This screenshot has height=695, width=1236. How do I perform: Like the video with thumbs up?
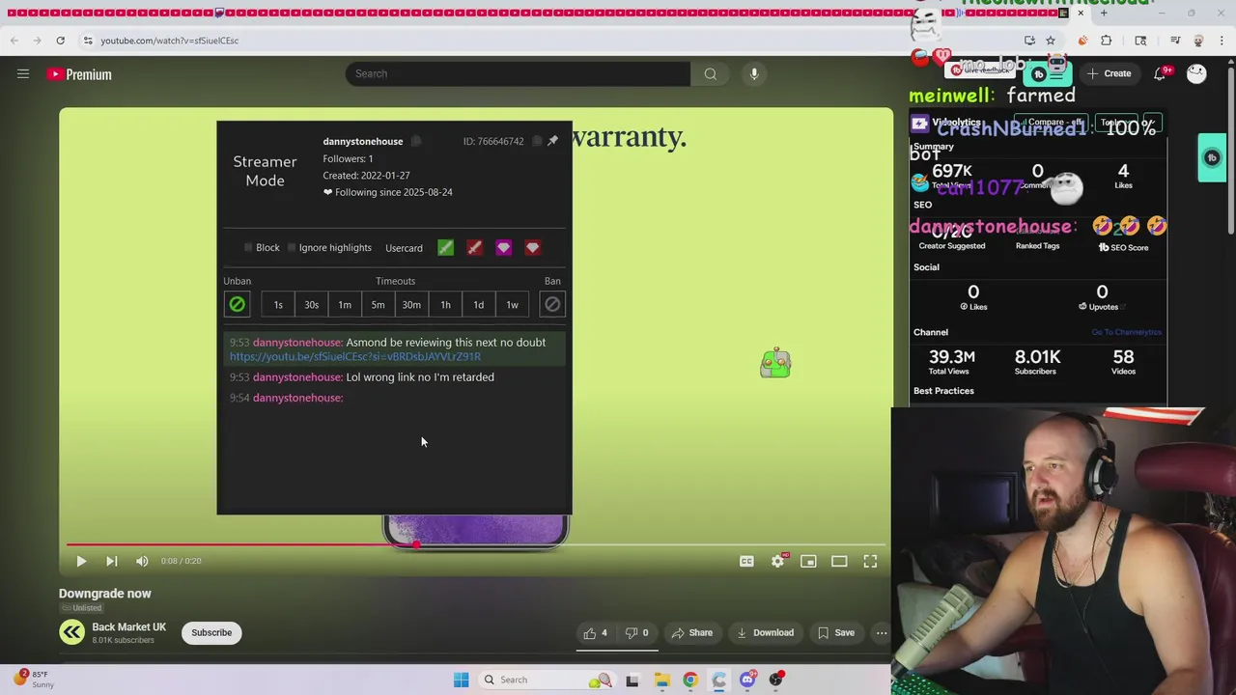point(595,633)
